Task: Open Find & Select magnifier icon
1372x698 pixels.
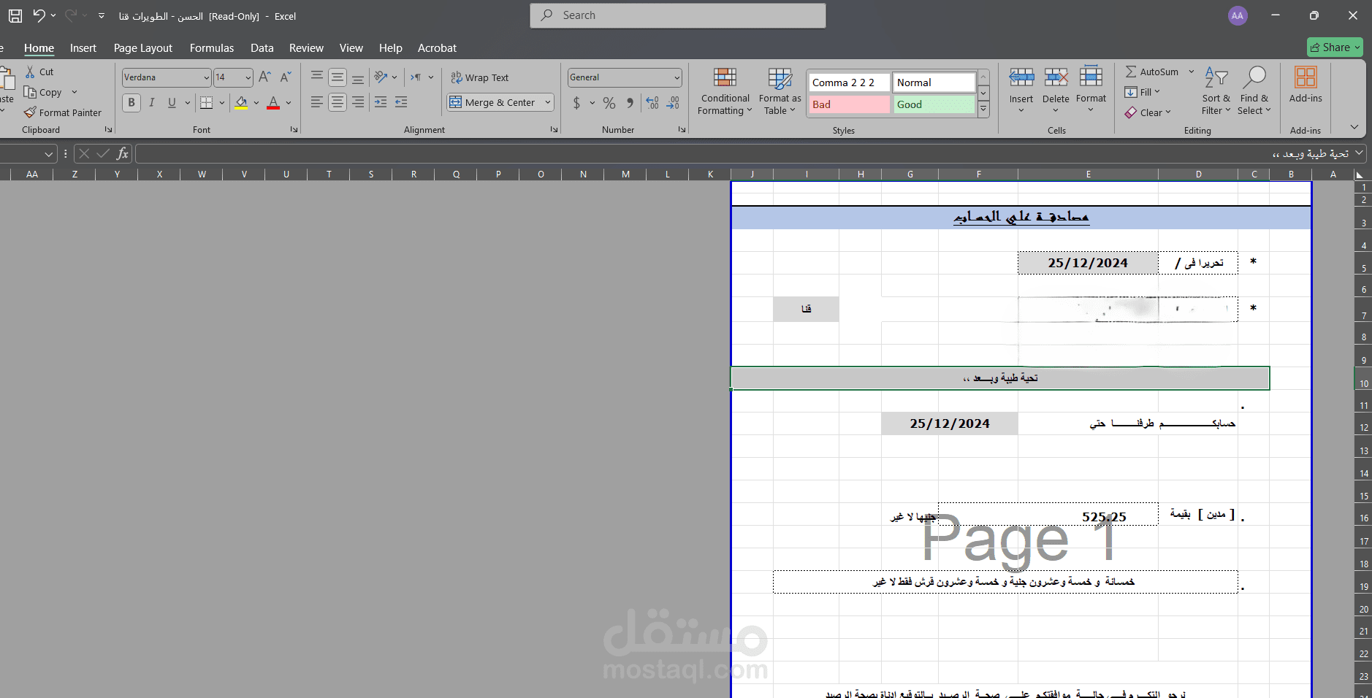Action: 1254,76
